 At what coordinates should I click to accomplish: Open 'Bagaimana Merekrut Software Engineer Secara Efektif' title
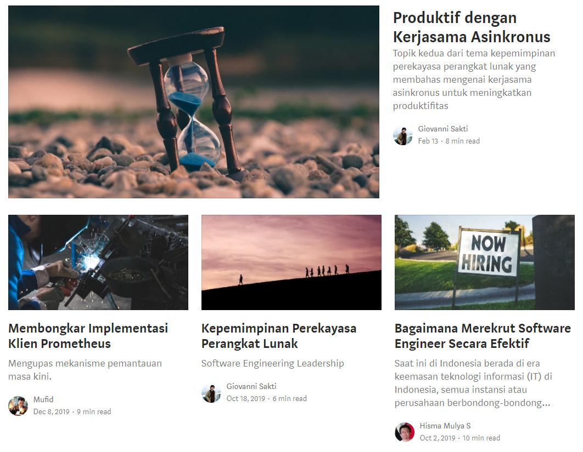[483, 336]
